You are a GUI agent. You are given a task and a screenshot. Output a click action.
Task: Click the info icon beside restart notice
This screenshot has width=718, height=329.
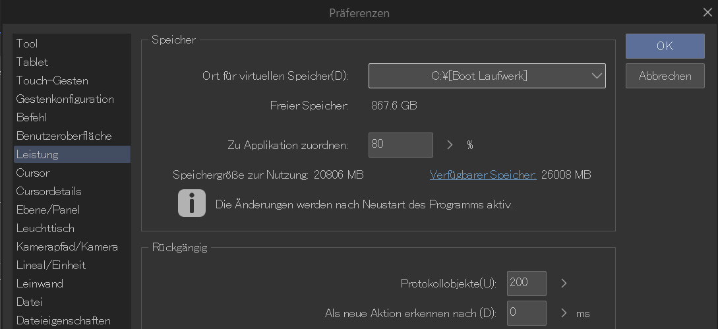point(192,204)
